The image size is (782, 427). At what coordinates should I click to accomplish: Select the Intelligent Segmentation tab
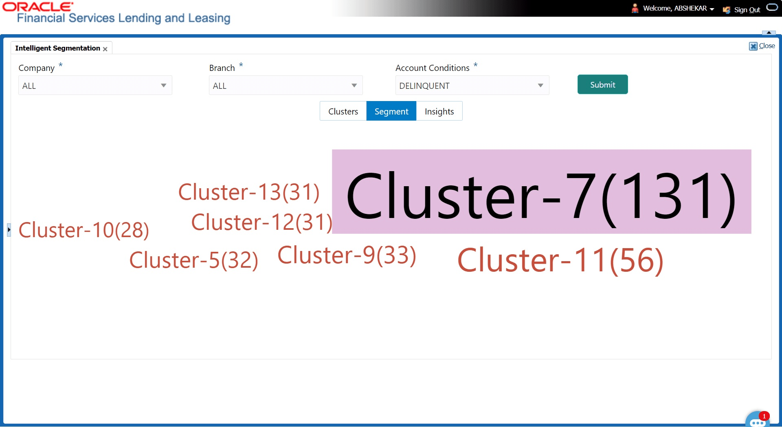click(57, 48)
